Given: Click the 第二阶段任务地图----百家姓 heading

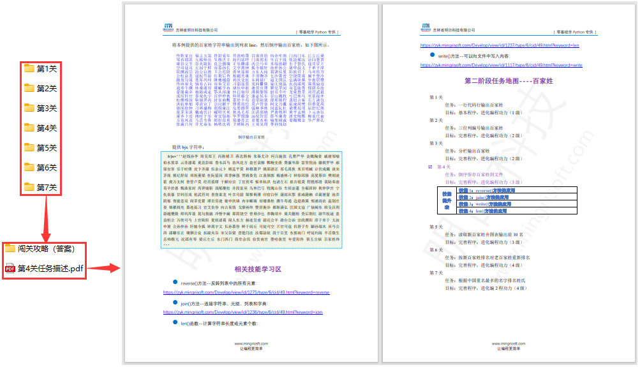Looking at the screenshot, I should pos(509,81).
